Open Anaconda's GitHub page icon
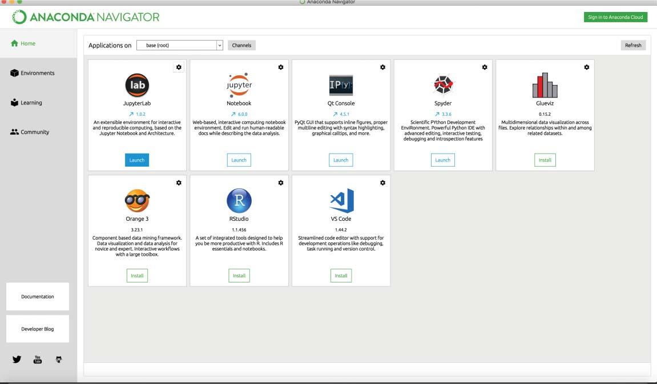This screenshot has height=384, width=657. (59, 359)
